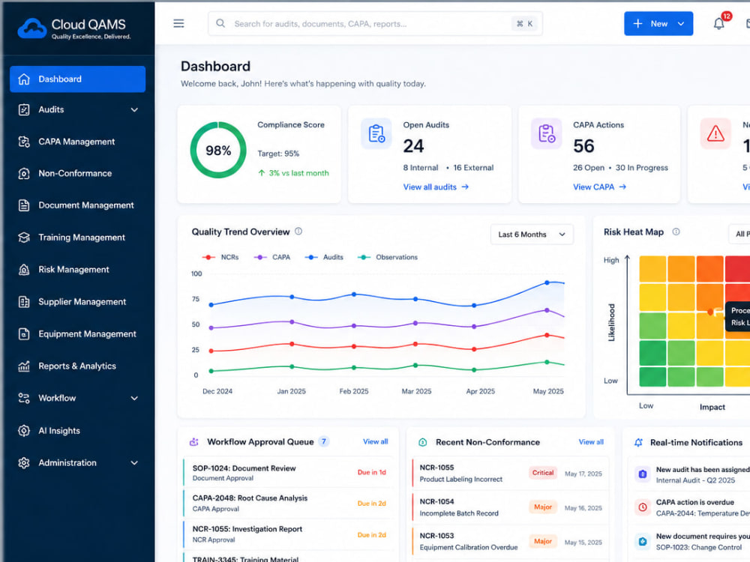The height and width of the screenshot is (562, 750).
Task: Click the CAPA Management sidebar icon
Action: [x=24, y=142]
